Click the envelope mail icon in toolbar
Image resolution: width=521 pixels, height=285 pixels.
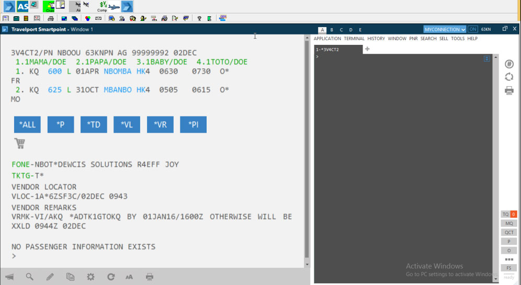pos(98,18)
